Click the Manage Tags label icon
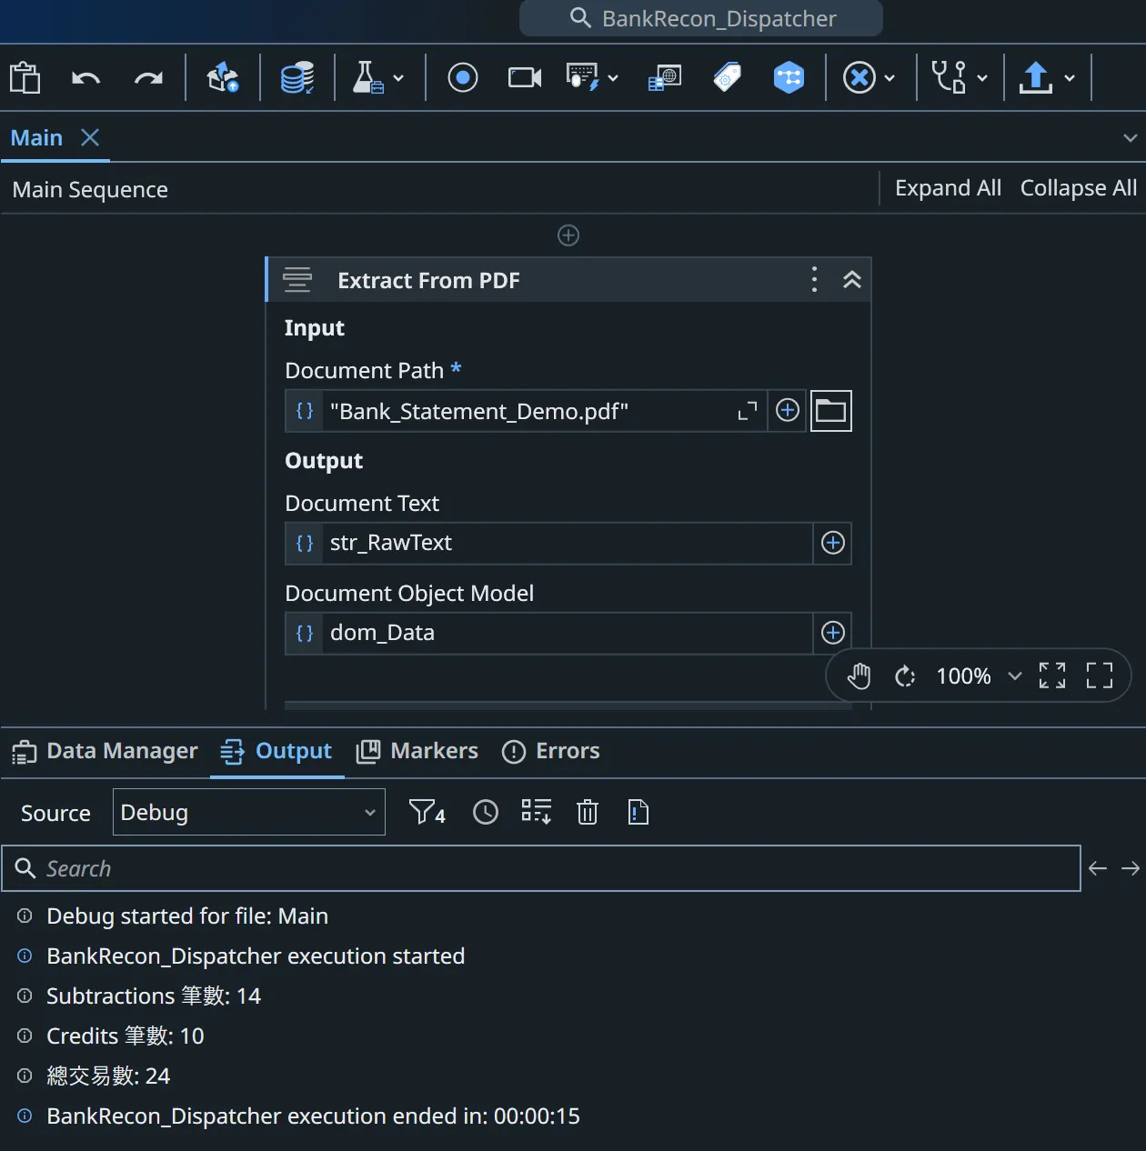This screenshot has height=1151, width=1146. (726, 77)
